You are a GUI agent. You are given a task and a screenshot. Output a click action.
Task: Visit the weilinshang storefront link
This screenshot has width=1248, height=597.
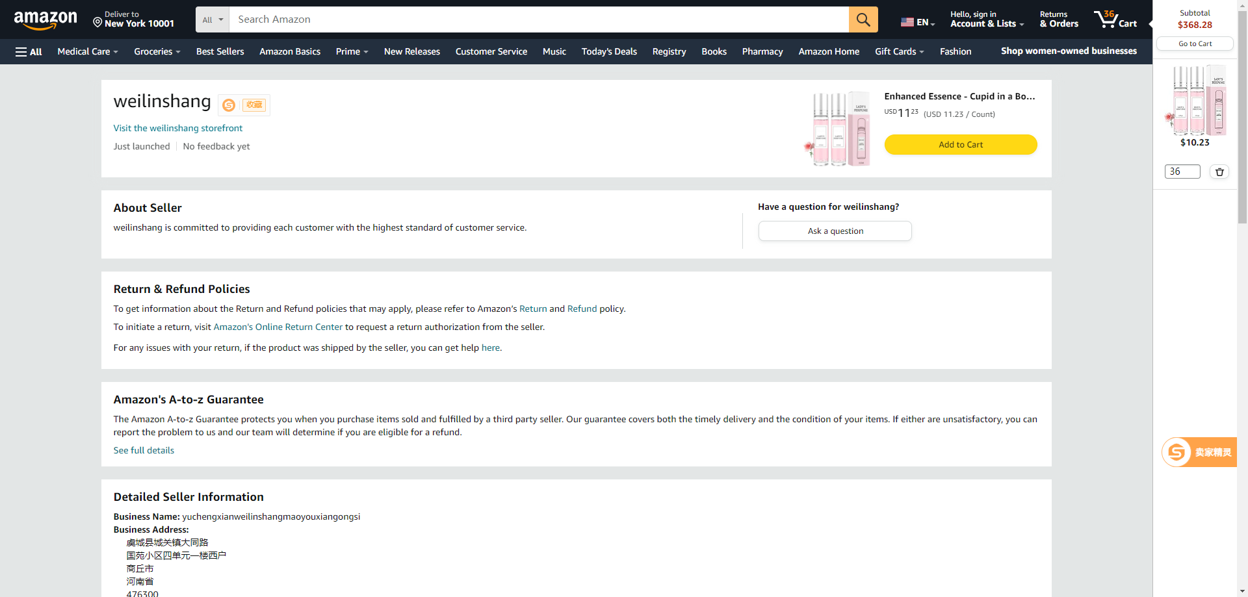(177, 128)
